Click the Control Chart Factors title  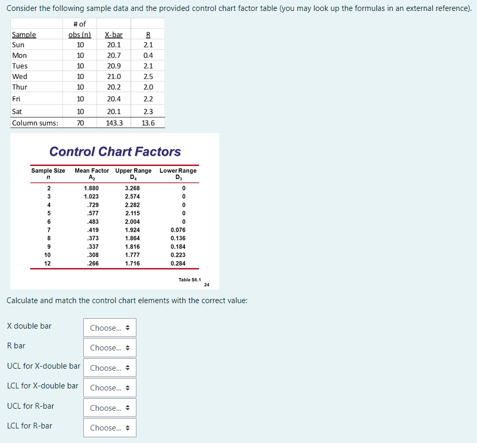coord(116,152)
